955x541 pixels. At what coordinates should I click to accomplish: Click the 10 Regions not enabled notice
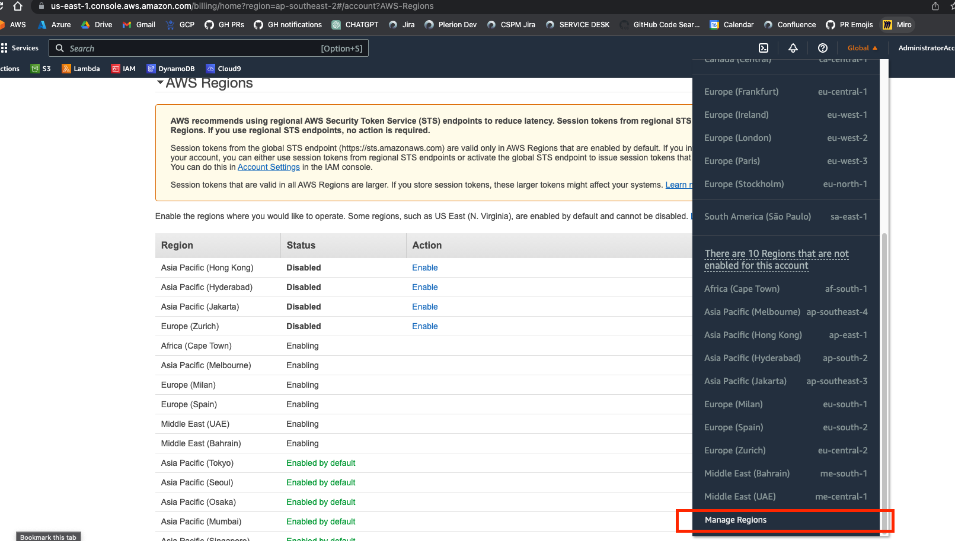(x=777, y=259)
